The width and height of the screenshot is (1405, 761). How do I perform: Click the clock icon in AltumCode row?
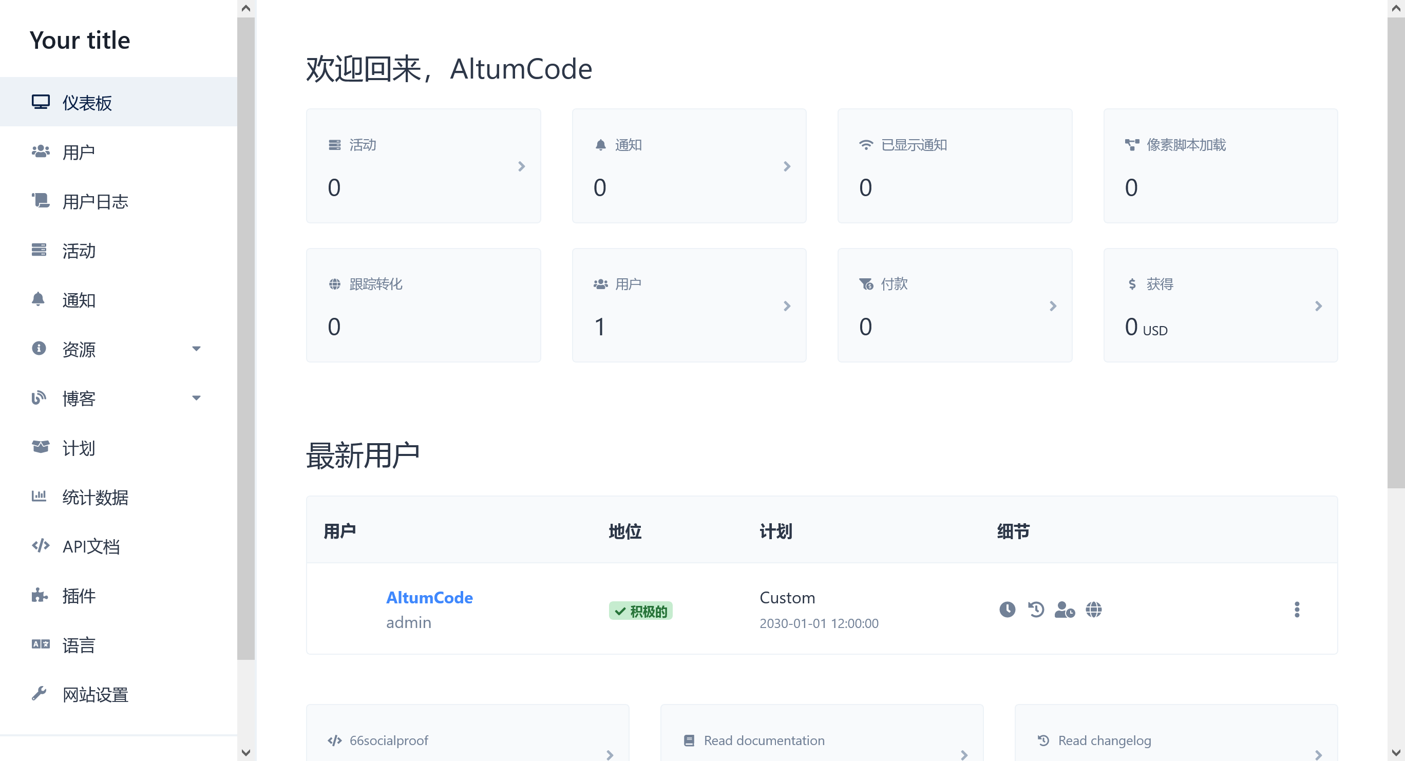coord(1007,610)
